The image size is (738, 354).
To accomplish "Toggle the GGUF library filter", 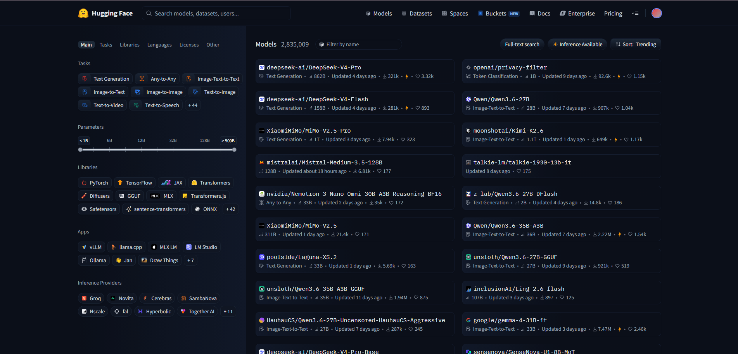I will [130, 196].
